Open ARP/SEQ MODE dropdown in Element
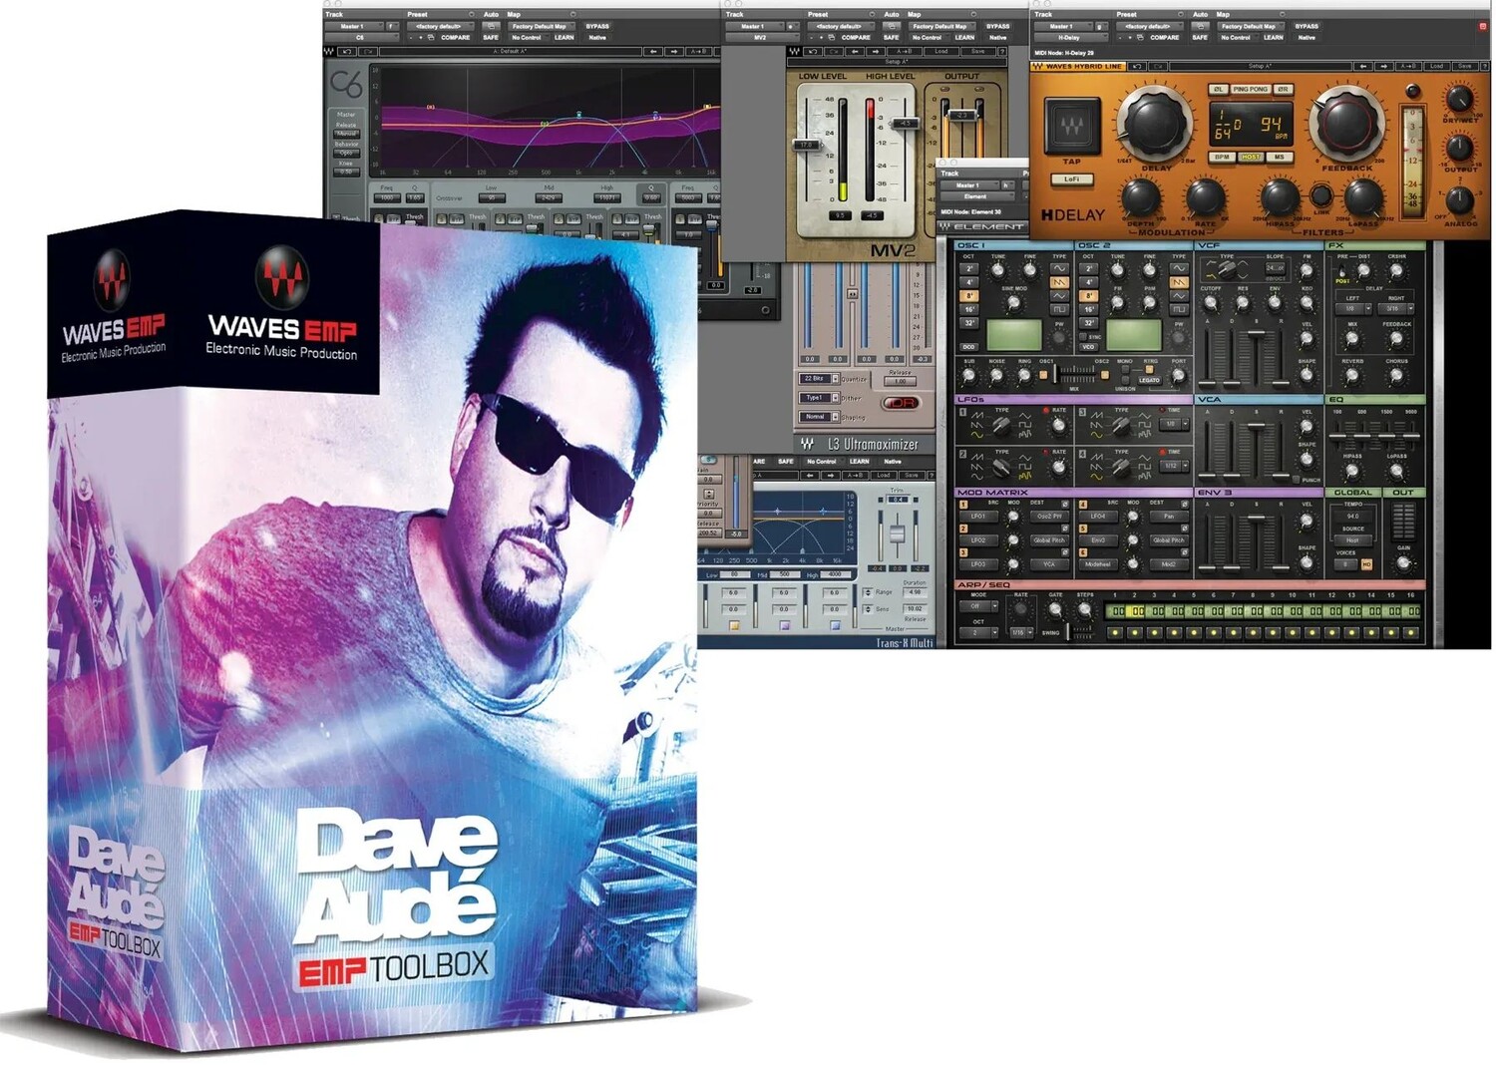1496x1065 pixels. [978, 605]
